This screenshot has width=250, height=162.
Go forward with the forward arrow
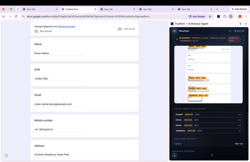[x=10, y=16]
